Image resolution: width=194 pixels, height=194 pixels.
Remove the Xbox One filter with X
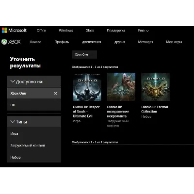click(55, 93)
